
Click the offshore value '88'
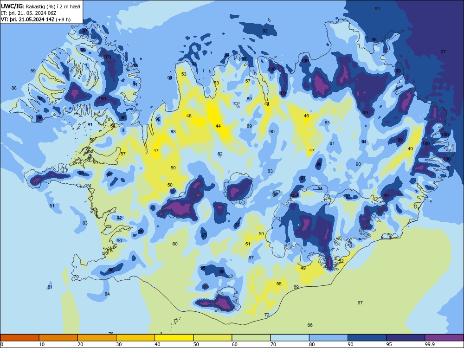coord(14,88)
